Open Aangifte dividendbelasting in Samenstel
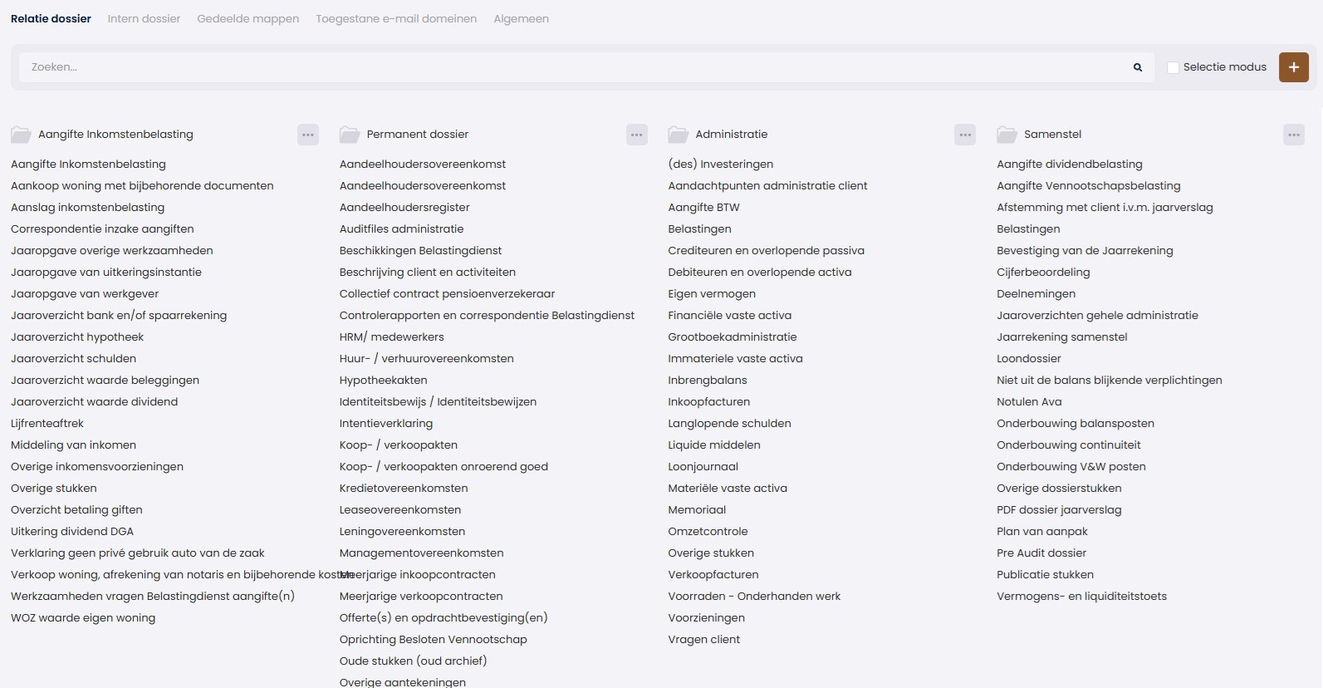Screen dimensions: 1323x688 tap(1070, 165)
